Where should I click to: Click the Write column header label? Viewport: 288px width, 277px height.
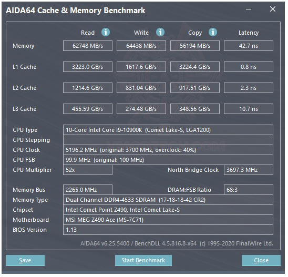142,33
